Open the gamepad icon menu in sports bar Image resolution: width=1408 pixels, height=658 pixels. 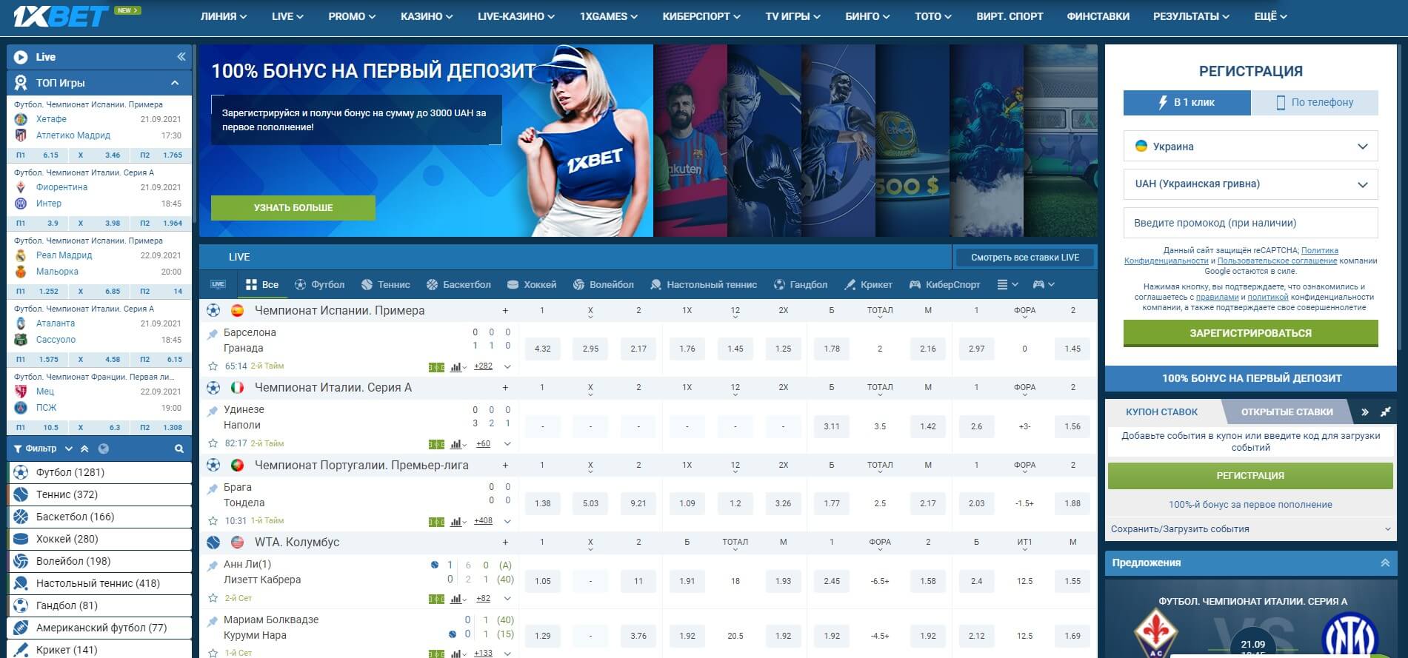coord(1044,284)
